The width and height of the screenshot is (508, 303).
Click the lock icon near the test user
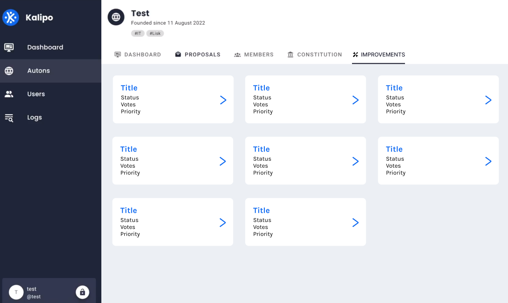click(x=82, y=292)
